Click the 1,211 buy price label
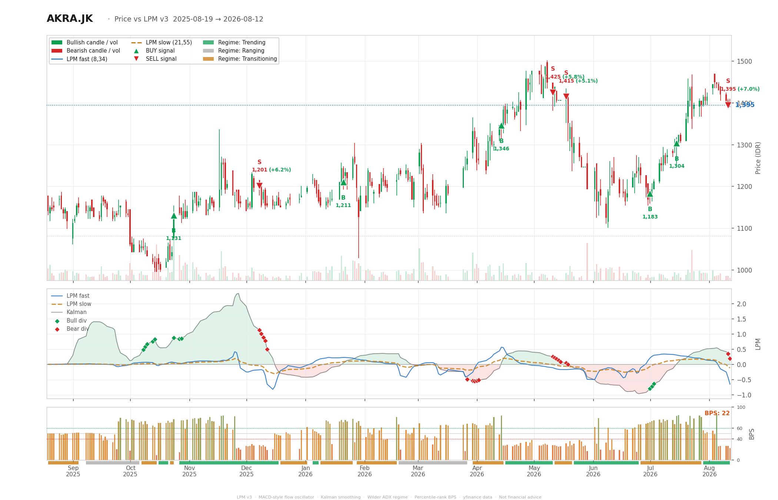This screenshot has width=778, height=500. click(343, 206)
